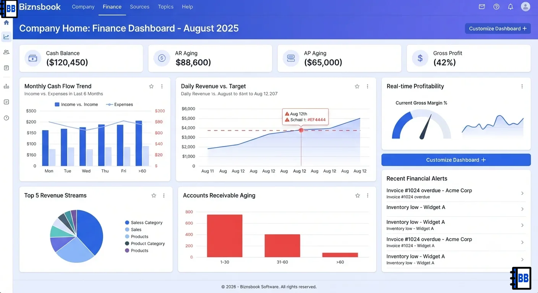Expand first Invoice #1024 overdue alert chevron
Screen dimensions: 538x293
click(x=522, y=193)
